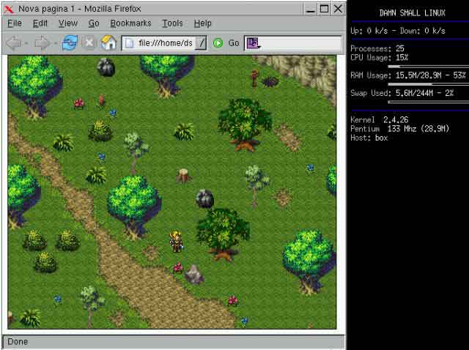This screenshot has width=469, height=350.
Task: Click the "Pentium 133 Mhz" line
Action: (x=399, y=129)
